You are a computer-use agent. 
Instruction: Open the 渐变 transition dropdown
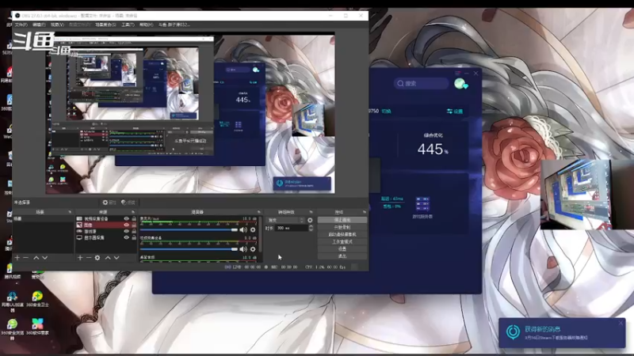(285, 221)
